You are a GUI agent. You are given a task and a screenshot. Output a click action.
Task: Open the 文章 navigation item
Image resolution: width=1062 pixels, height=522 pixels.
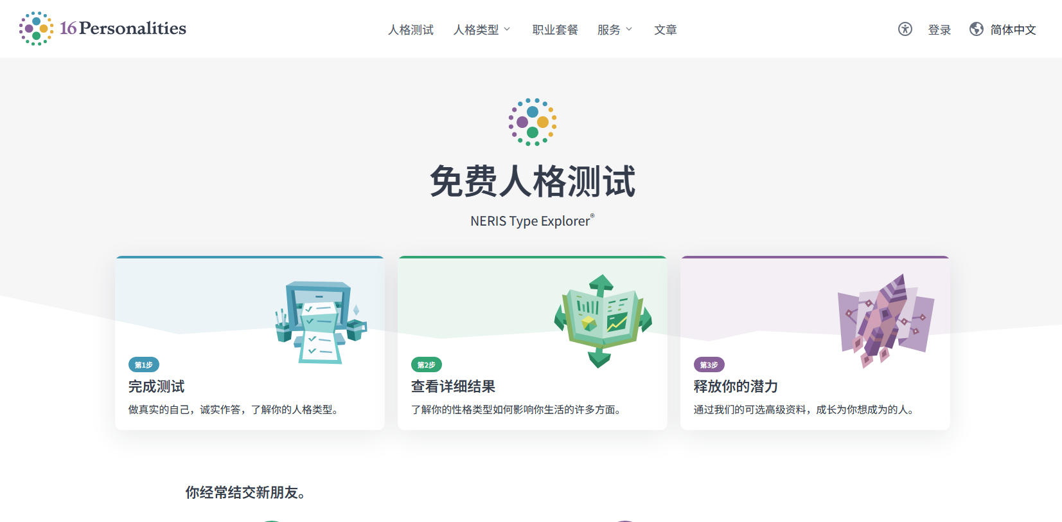[x=665, y=30]
